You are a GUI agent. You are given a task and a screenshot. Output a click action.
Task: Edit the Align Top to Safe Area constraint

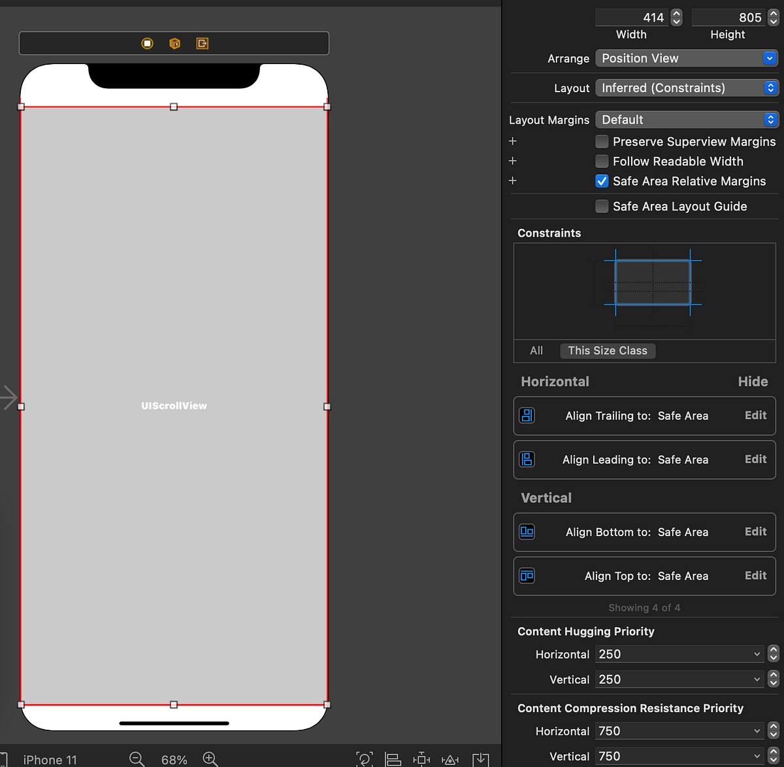[755, 575]
